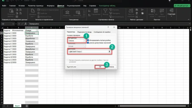Click the Источник formula input field
The image size is (192, 108).
coord(88,52)
